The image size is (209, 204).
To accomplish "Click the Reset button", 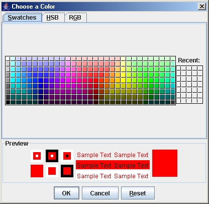I will coord(138,193).
